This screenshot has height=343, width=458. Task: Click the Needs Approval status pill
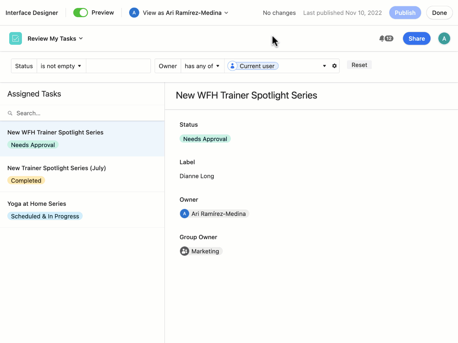click(x=205, y=138)
